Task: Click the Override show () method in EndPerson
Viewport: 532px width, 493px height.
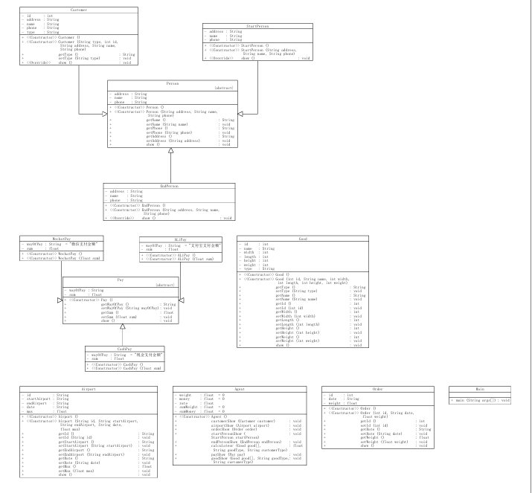Action: tap(169, 218)
